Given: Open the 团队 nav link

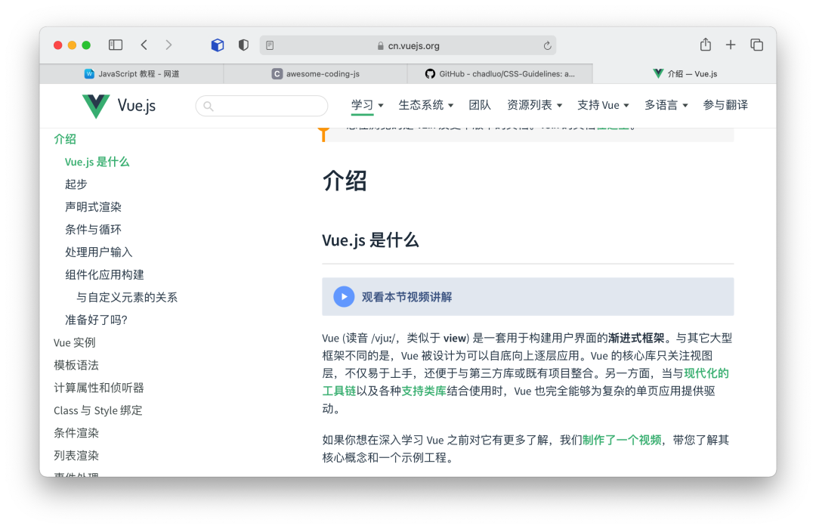Looking at the screenshot, I should point(480,105).
